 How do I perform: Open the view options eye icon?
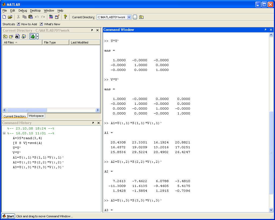[24, 37]
